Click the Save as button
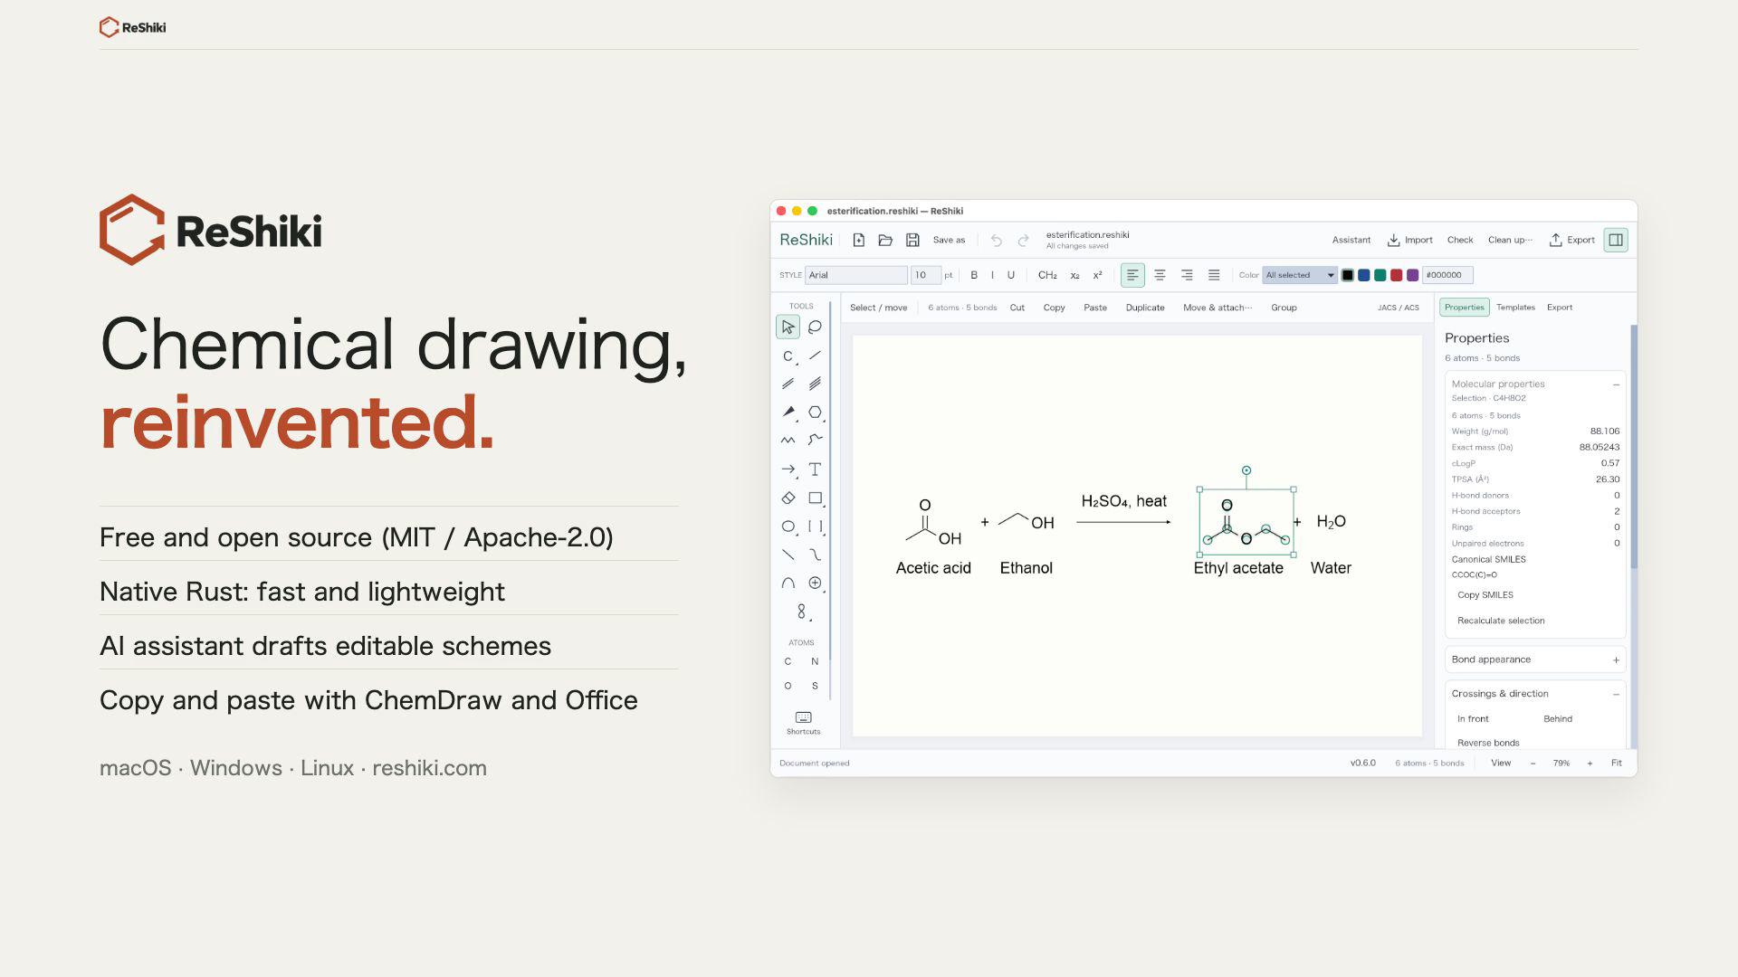The height and width of the screenshot is (977, 1738). coord(949,240)
